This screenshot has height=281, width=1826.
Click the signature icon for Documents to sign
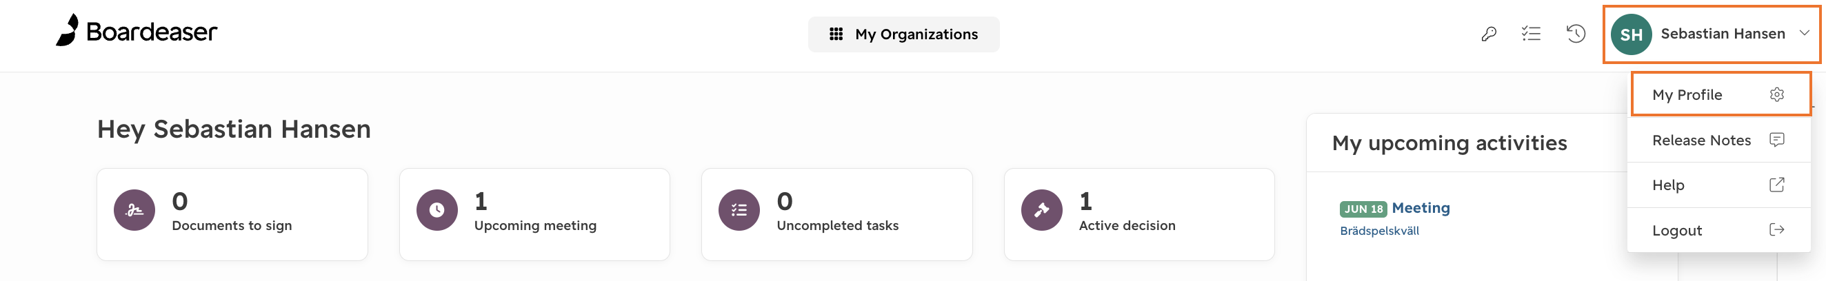(x=134, y=210)
